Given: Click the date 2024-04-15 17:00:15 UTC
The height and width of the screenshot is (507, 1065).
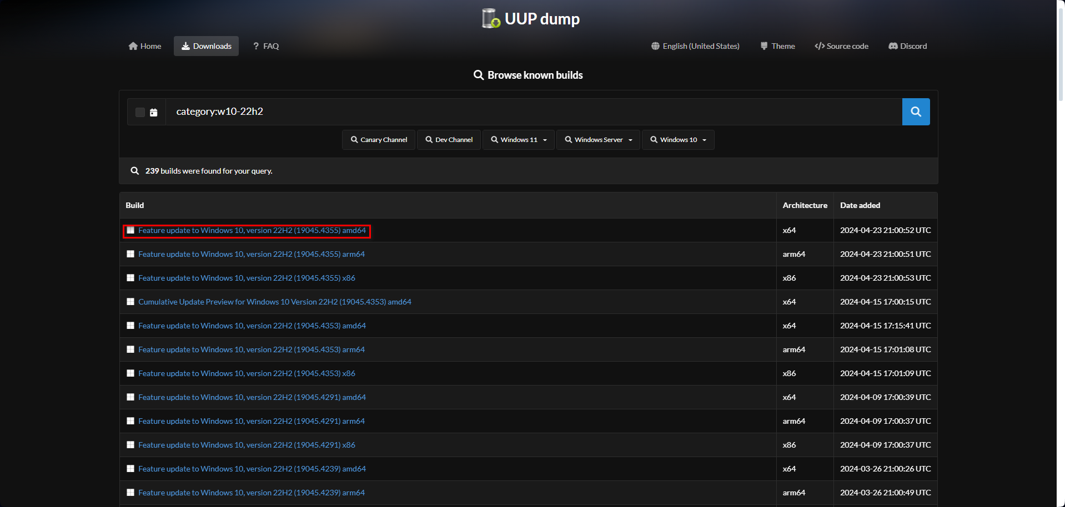Looking at the screenshot, I should pos(886,302).
